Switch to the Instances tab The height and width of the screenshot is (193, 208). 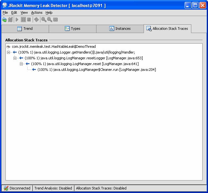[x=120, y=29]
